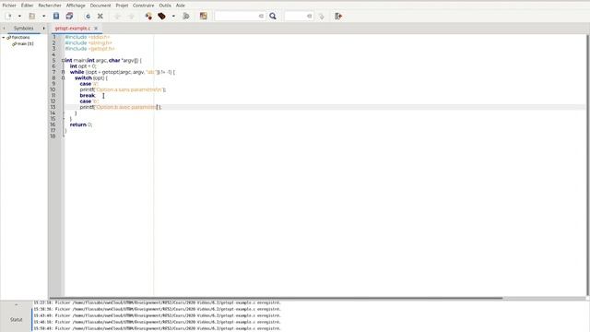Show next sidebar tab with right arrow
Viewport: 590px width, 332px height.
[43, 29]
